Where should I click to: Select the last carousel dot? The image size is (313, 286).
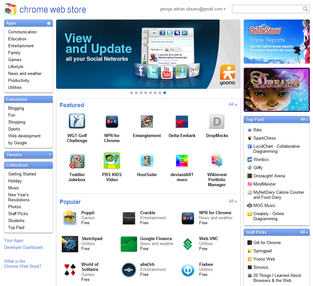pos(165,93)
